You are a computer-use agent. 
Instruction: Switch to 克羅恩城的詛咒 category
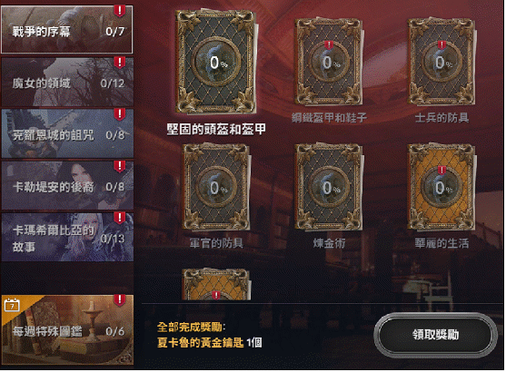pos(67,133)
